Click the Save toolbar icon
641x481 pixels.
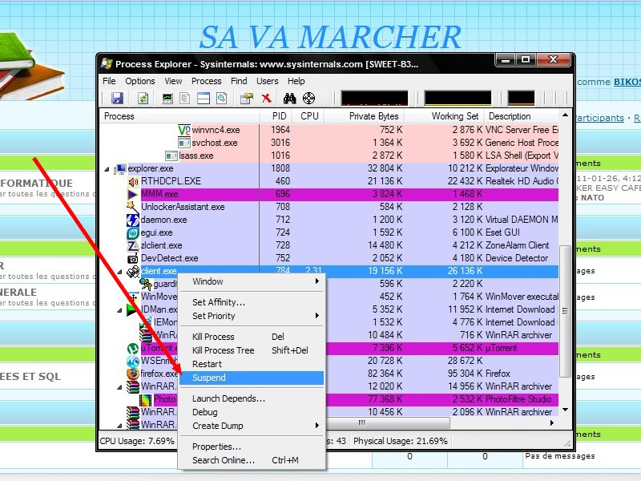(117, 98)
